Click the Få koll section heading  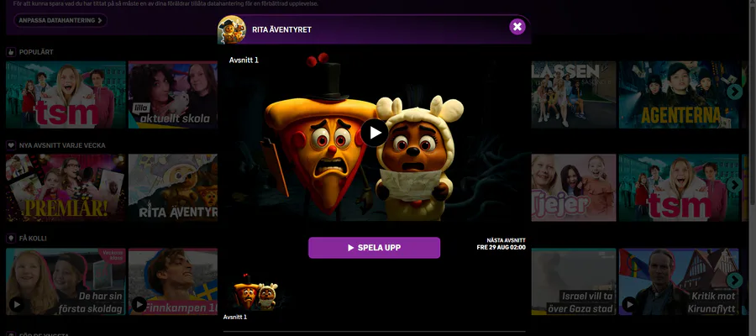33,239
